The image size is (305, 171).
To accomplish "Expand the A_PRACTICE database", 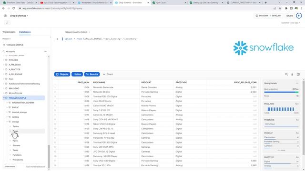I will [4, 69].
